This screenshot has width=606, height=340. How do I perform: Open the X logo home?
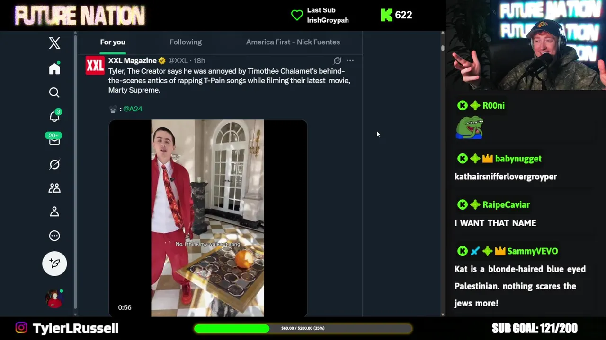54,43
